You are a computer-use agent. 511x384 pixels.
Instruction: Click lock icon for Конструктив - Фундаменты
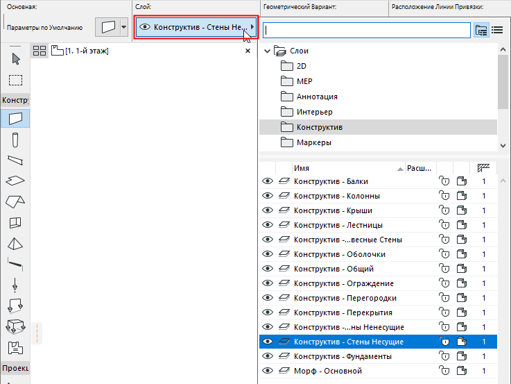[444, 356]
